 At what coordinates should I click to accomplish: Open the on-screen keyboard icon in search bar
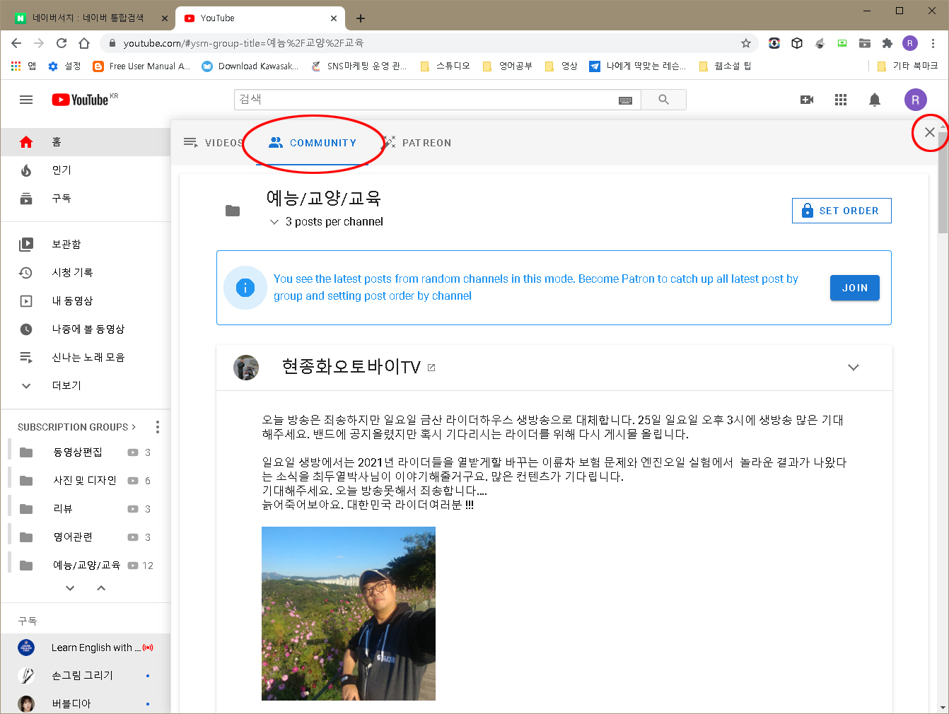coord(626,100)
